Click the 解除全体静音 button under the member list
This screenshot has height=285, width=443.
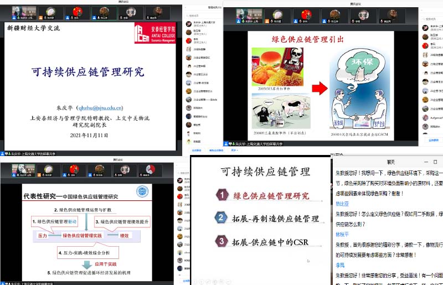(215, 150)
